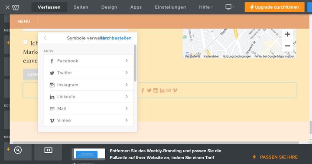Image resolution: width=312 pixels, height=164 pixels.
Task: Click the symbol panel scrollbar
Action: (x=135, y=63)
